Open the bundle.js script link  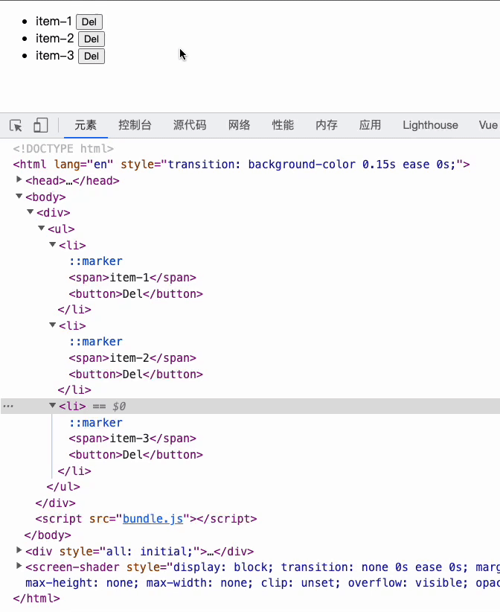(153, 519)
